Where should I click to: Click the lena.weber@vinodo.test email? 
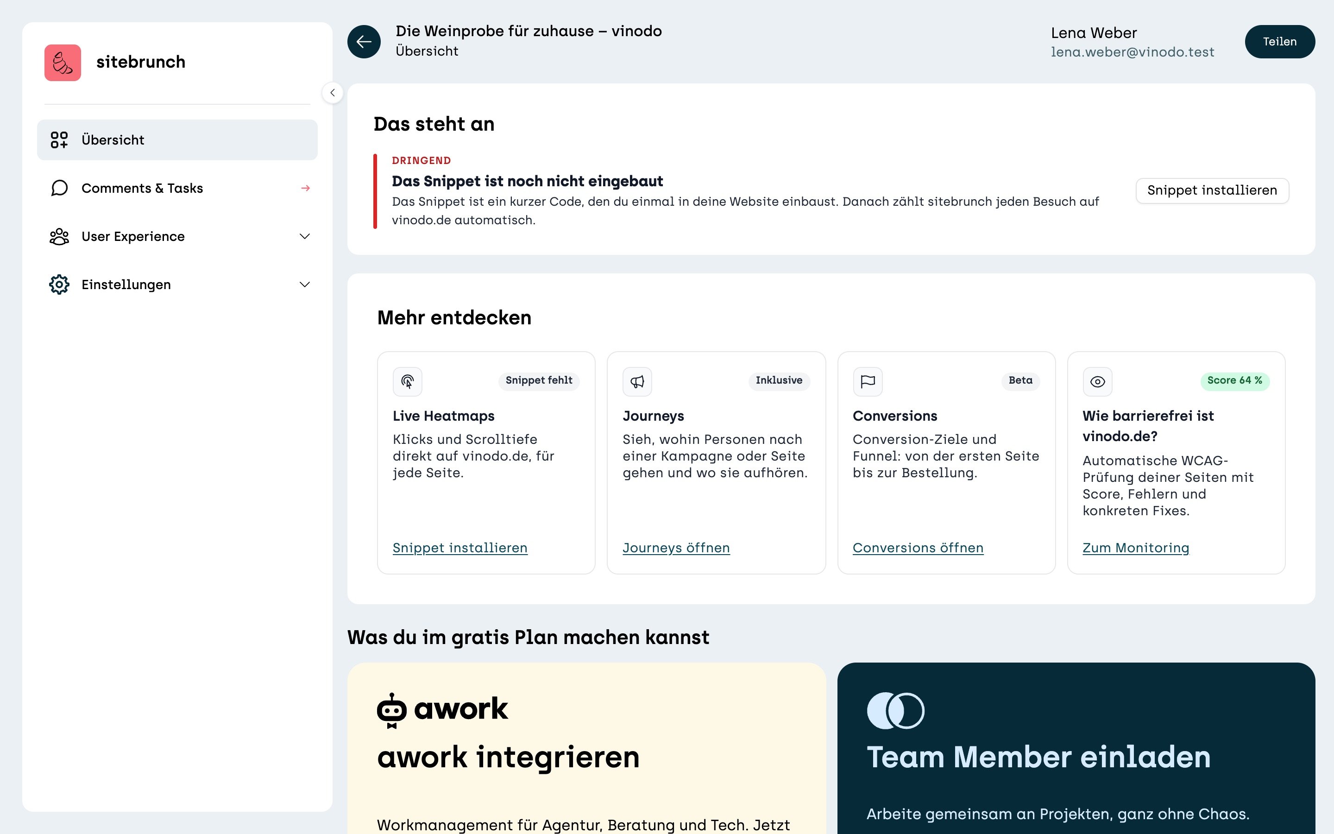click(1132, 52)
